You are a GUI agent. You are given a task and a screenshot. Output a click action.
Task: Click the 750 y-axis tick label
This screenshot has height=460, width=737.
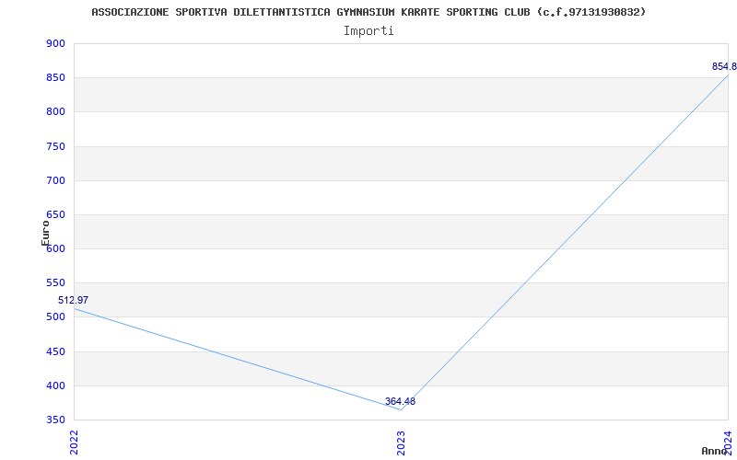55,146
